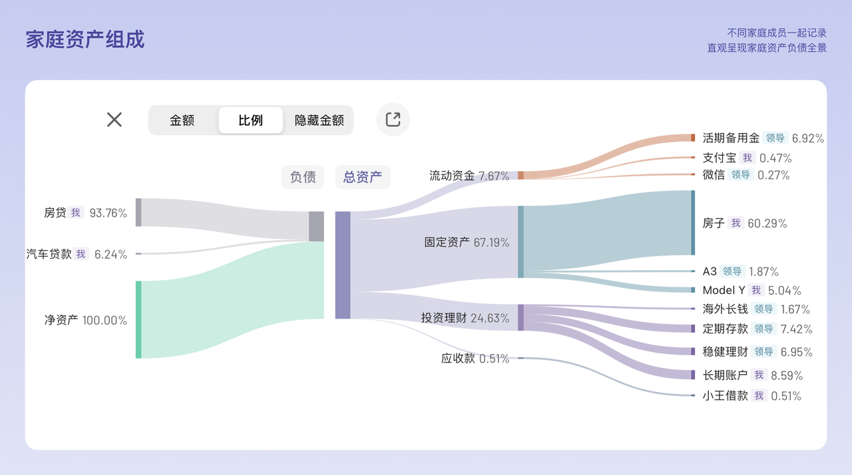Click the 汽车贷款 car loan label
Image resolution: width=852 pixels, height=475 pixels.
[49, 254]
